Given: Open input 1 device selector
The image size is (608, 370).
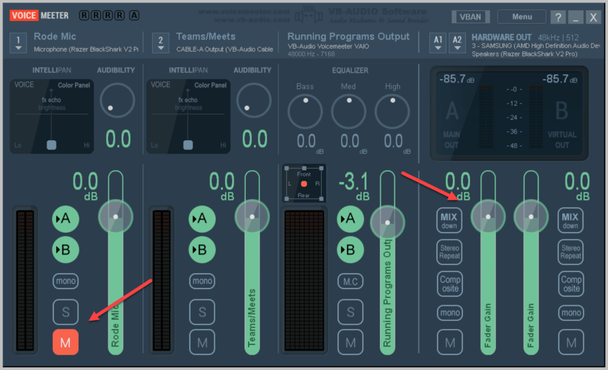Looking at the screenshot, I should pyautogui.click(x=18, y=43).
